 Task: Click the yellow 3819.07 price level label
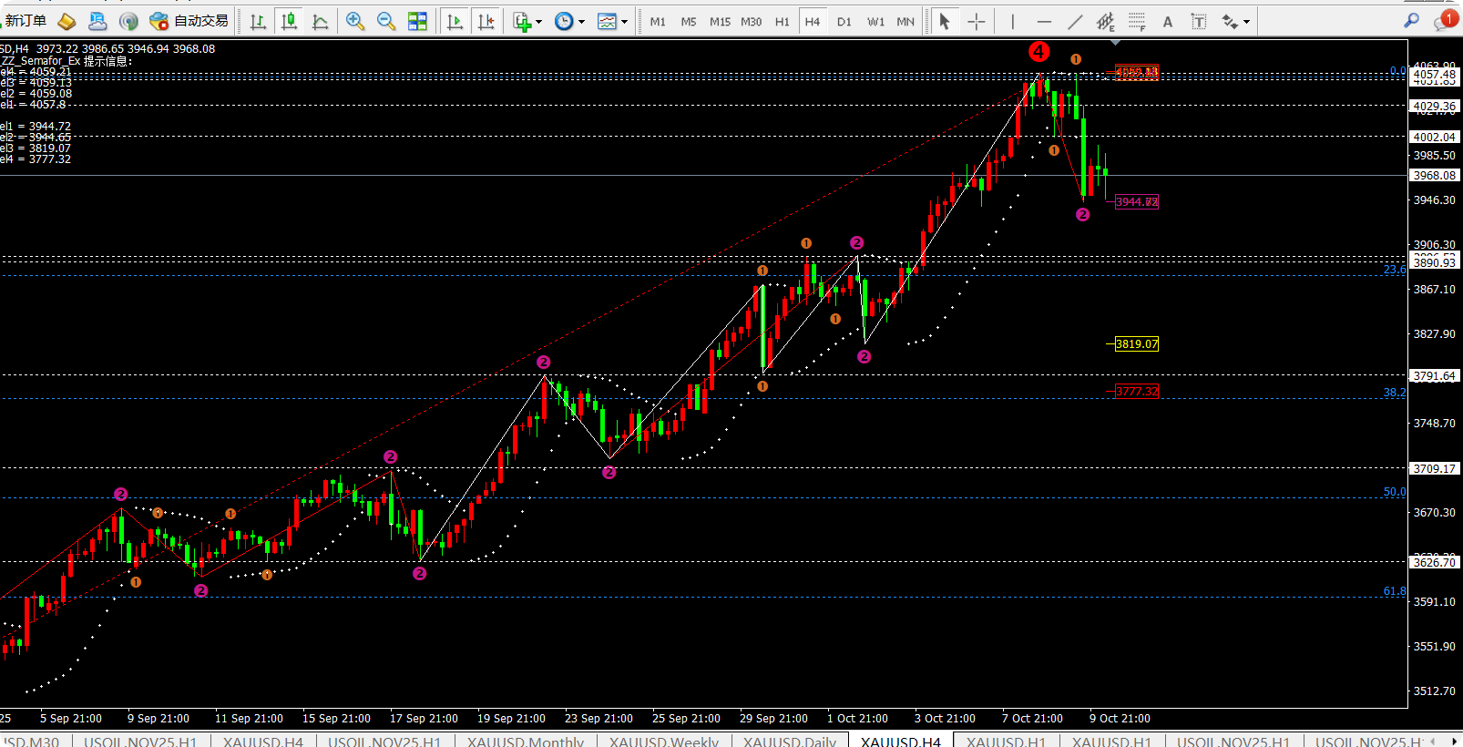[x=1136, y=344]
